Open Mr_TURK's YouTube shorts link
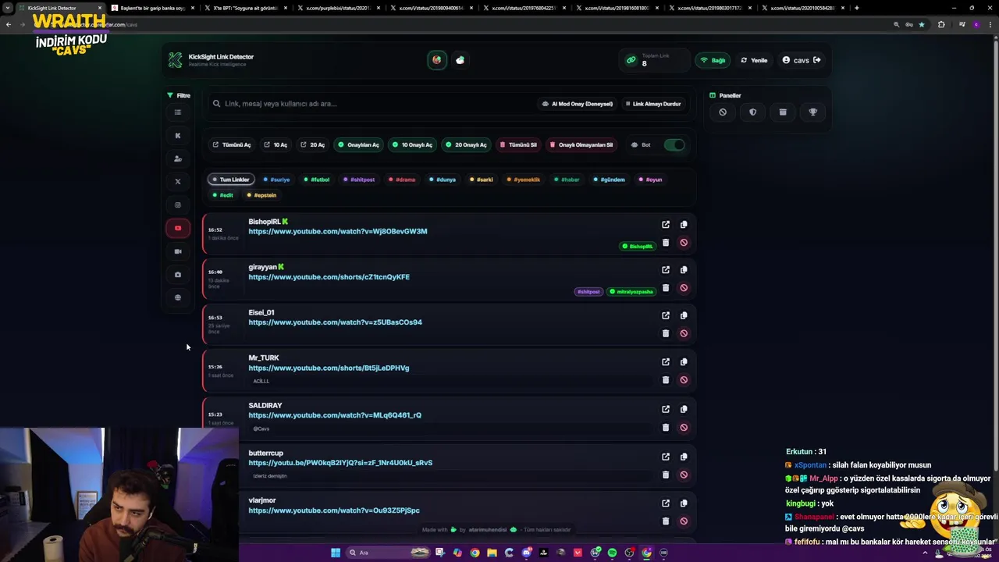 (329, 368)
